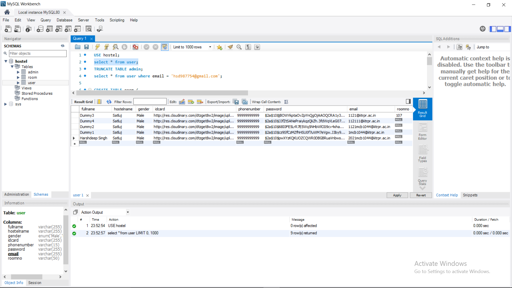512x288 pixels.
Task: Save the script to file
Action: coord(86,47)
